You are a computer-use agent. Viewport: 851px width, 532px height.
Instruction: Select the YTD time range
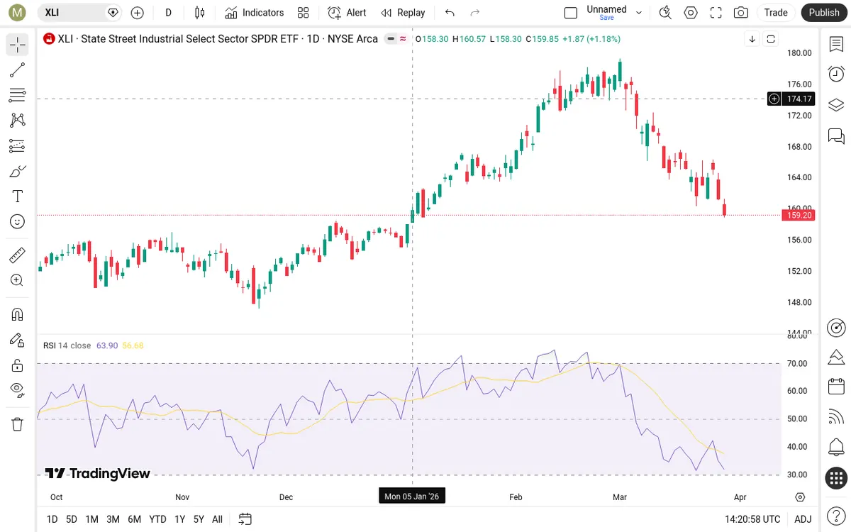click(157, 519)
